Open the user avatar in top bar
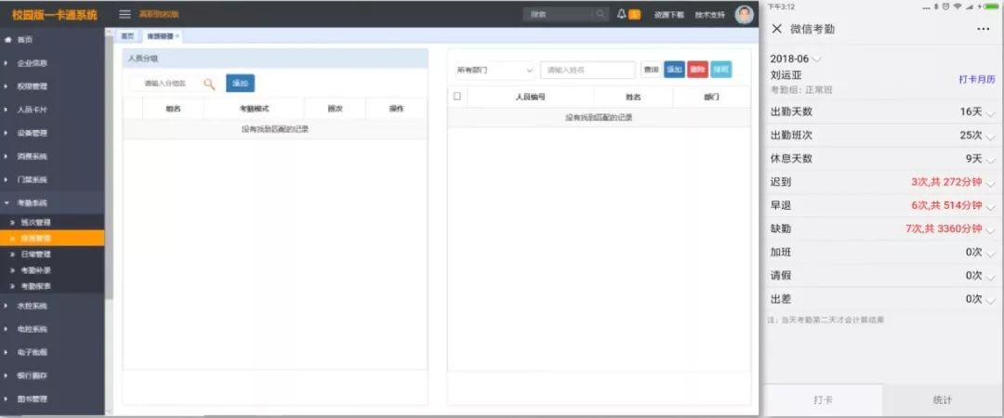1004x418 pixels. (744, 14)
